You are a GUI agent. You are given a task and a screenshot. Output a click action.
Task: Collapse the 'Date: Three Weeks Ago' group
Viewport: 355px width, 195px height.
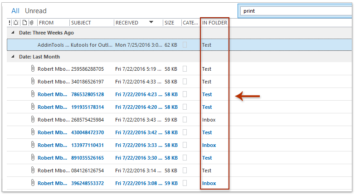click(x=13, y=33)
